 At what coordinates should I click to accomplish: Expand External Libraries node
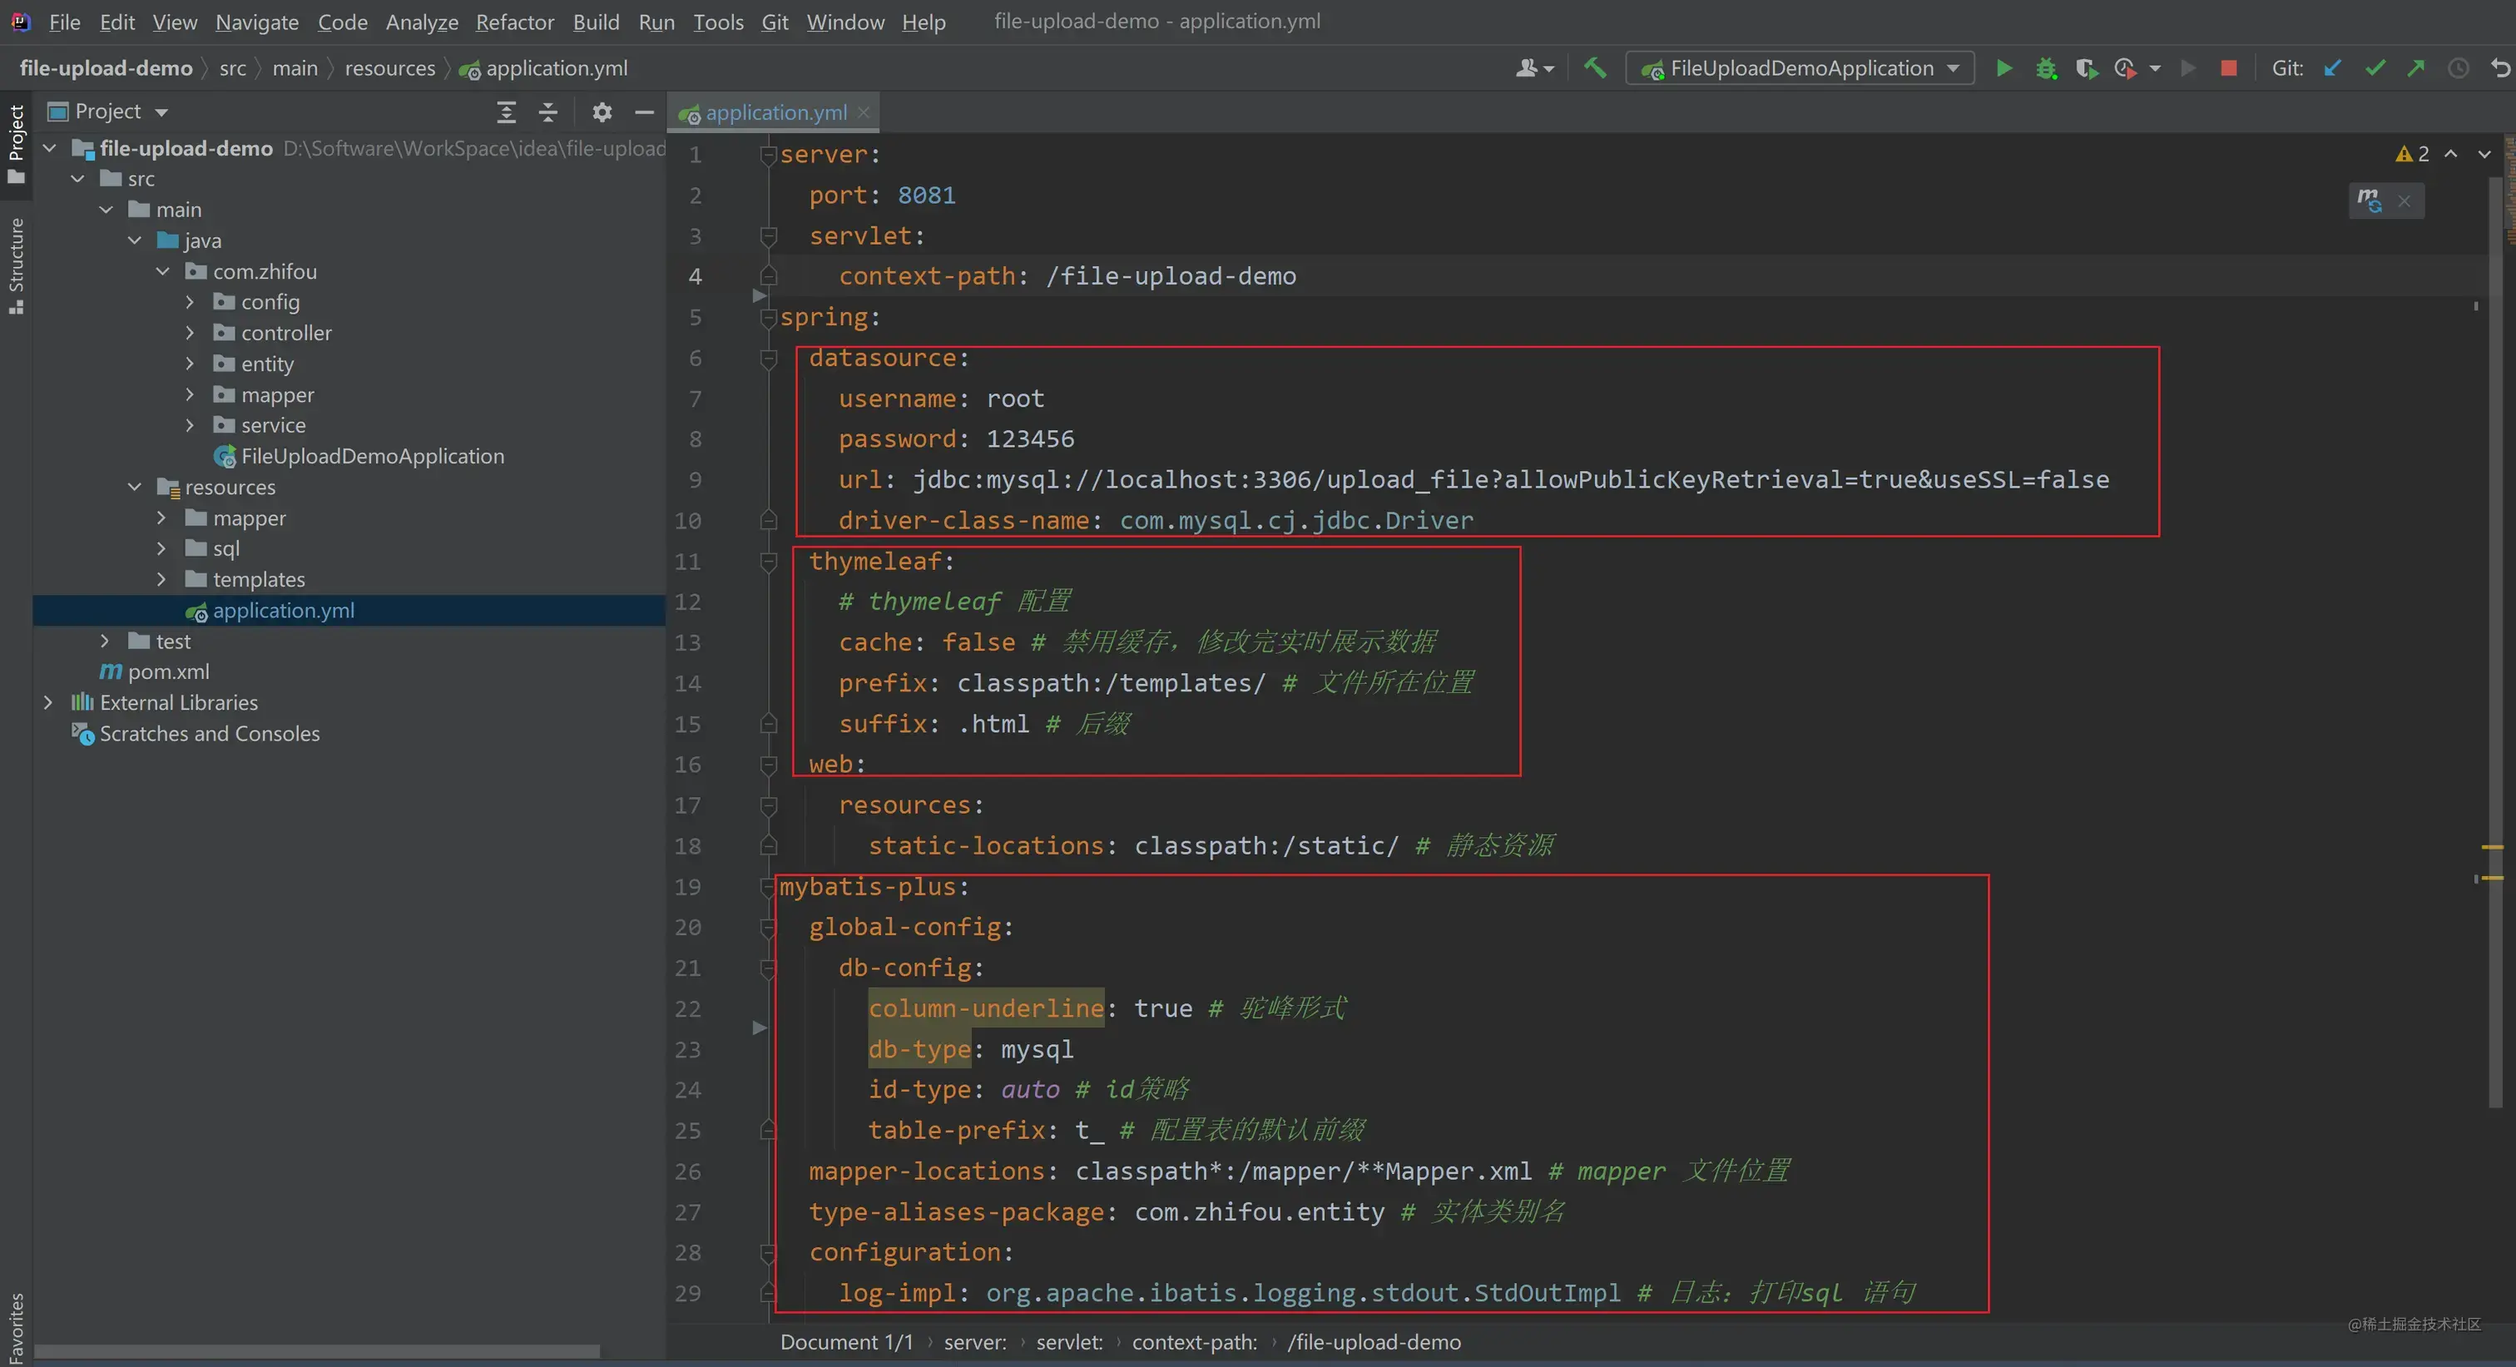[x=49, y=703]
